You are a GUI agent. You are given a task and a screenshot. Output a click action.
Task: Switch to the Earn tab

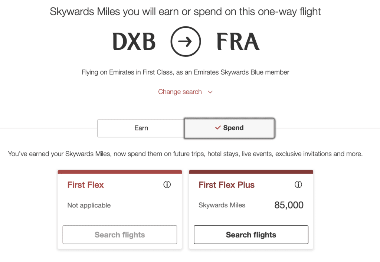[x=141, y=128]
